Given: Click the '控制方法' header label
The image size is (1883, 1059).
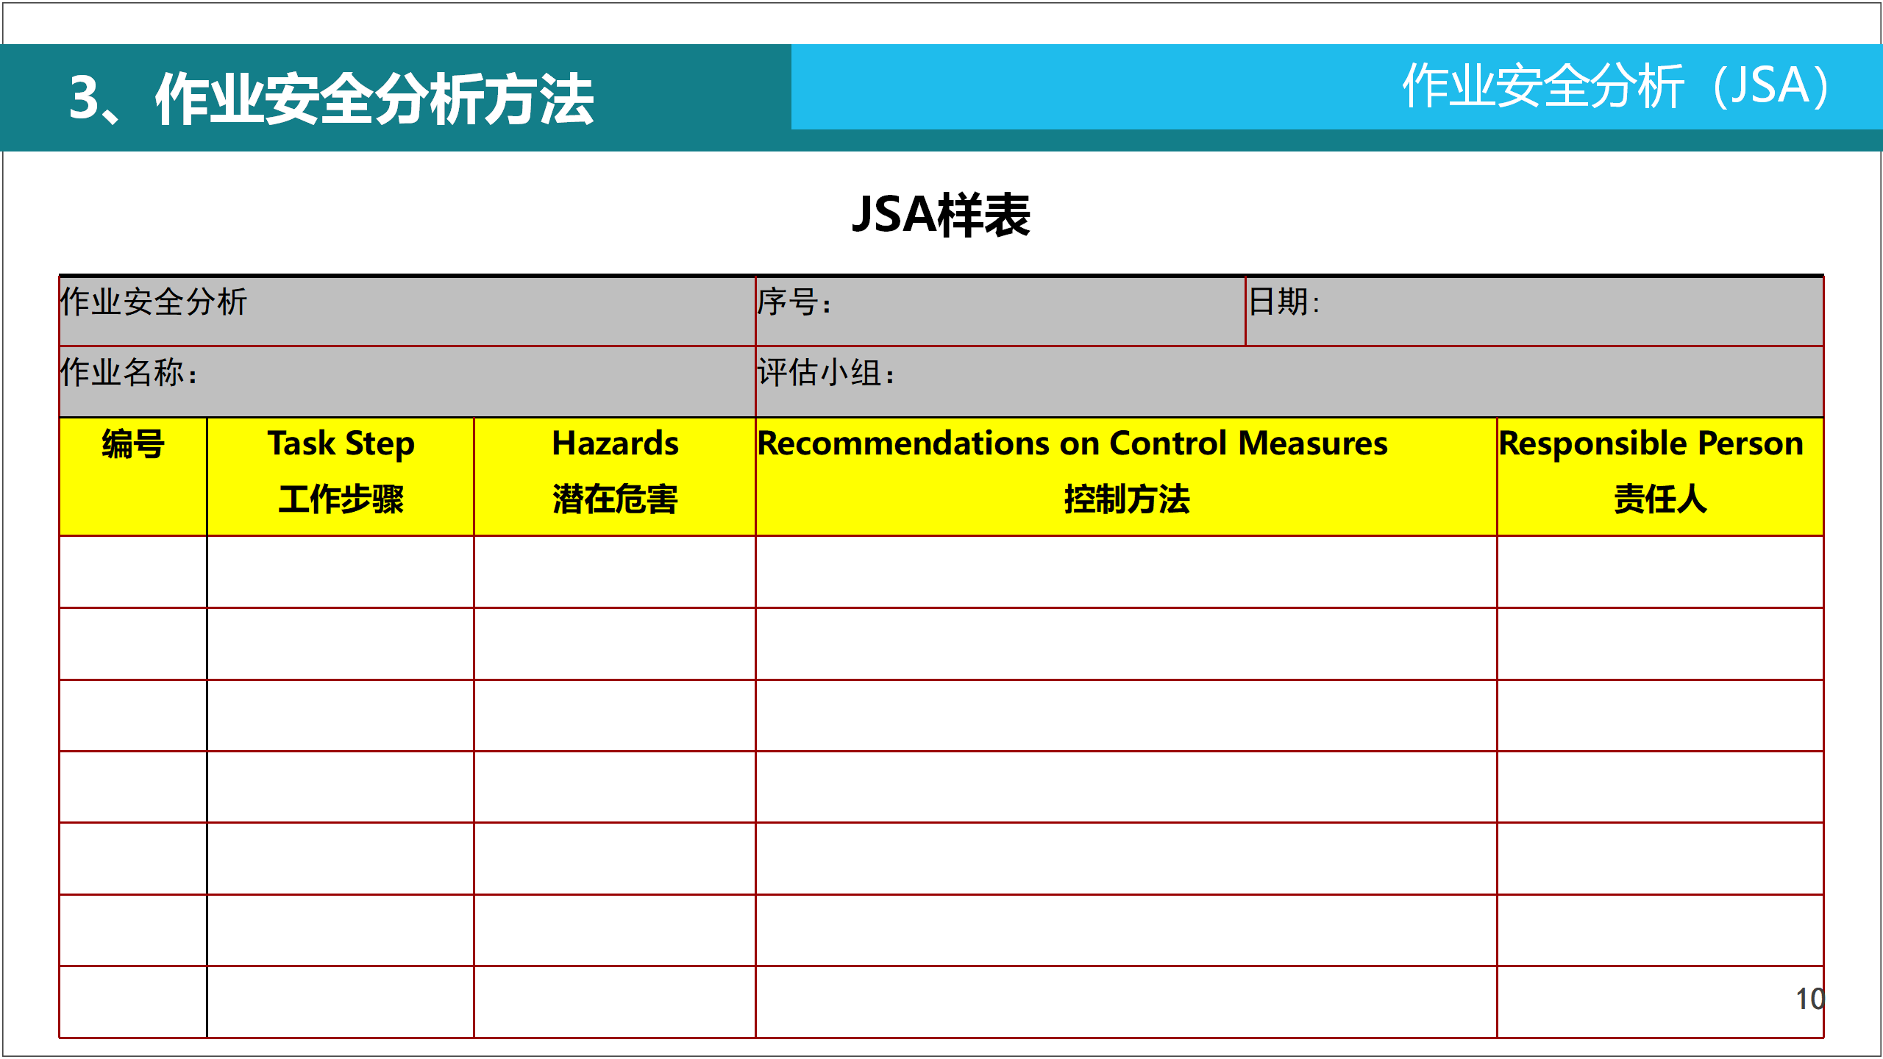Looking at the screenshot, I should coord(1127,499).
